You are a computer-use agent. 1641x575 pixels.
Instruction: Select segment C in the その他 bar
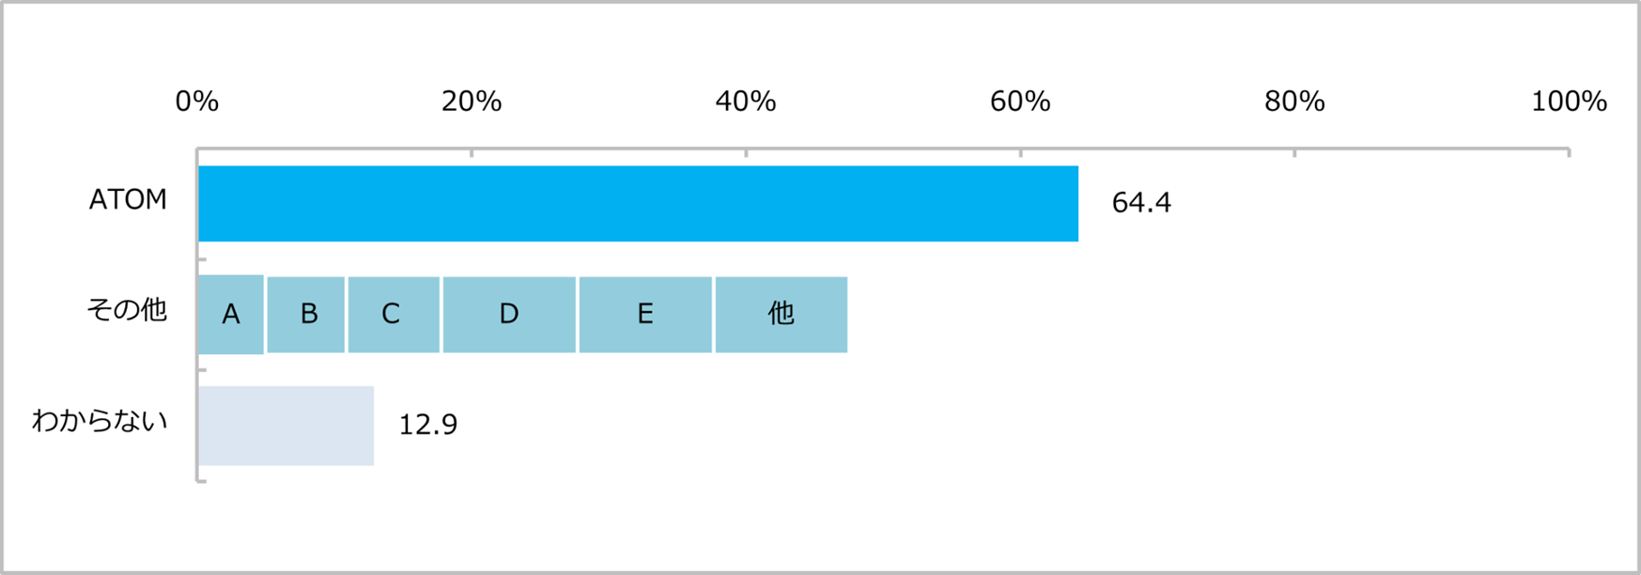coord(394,315)
